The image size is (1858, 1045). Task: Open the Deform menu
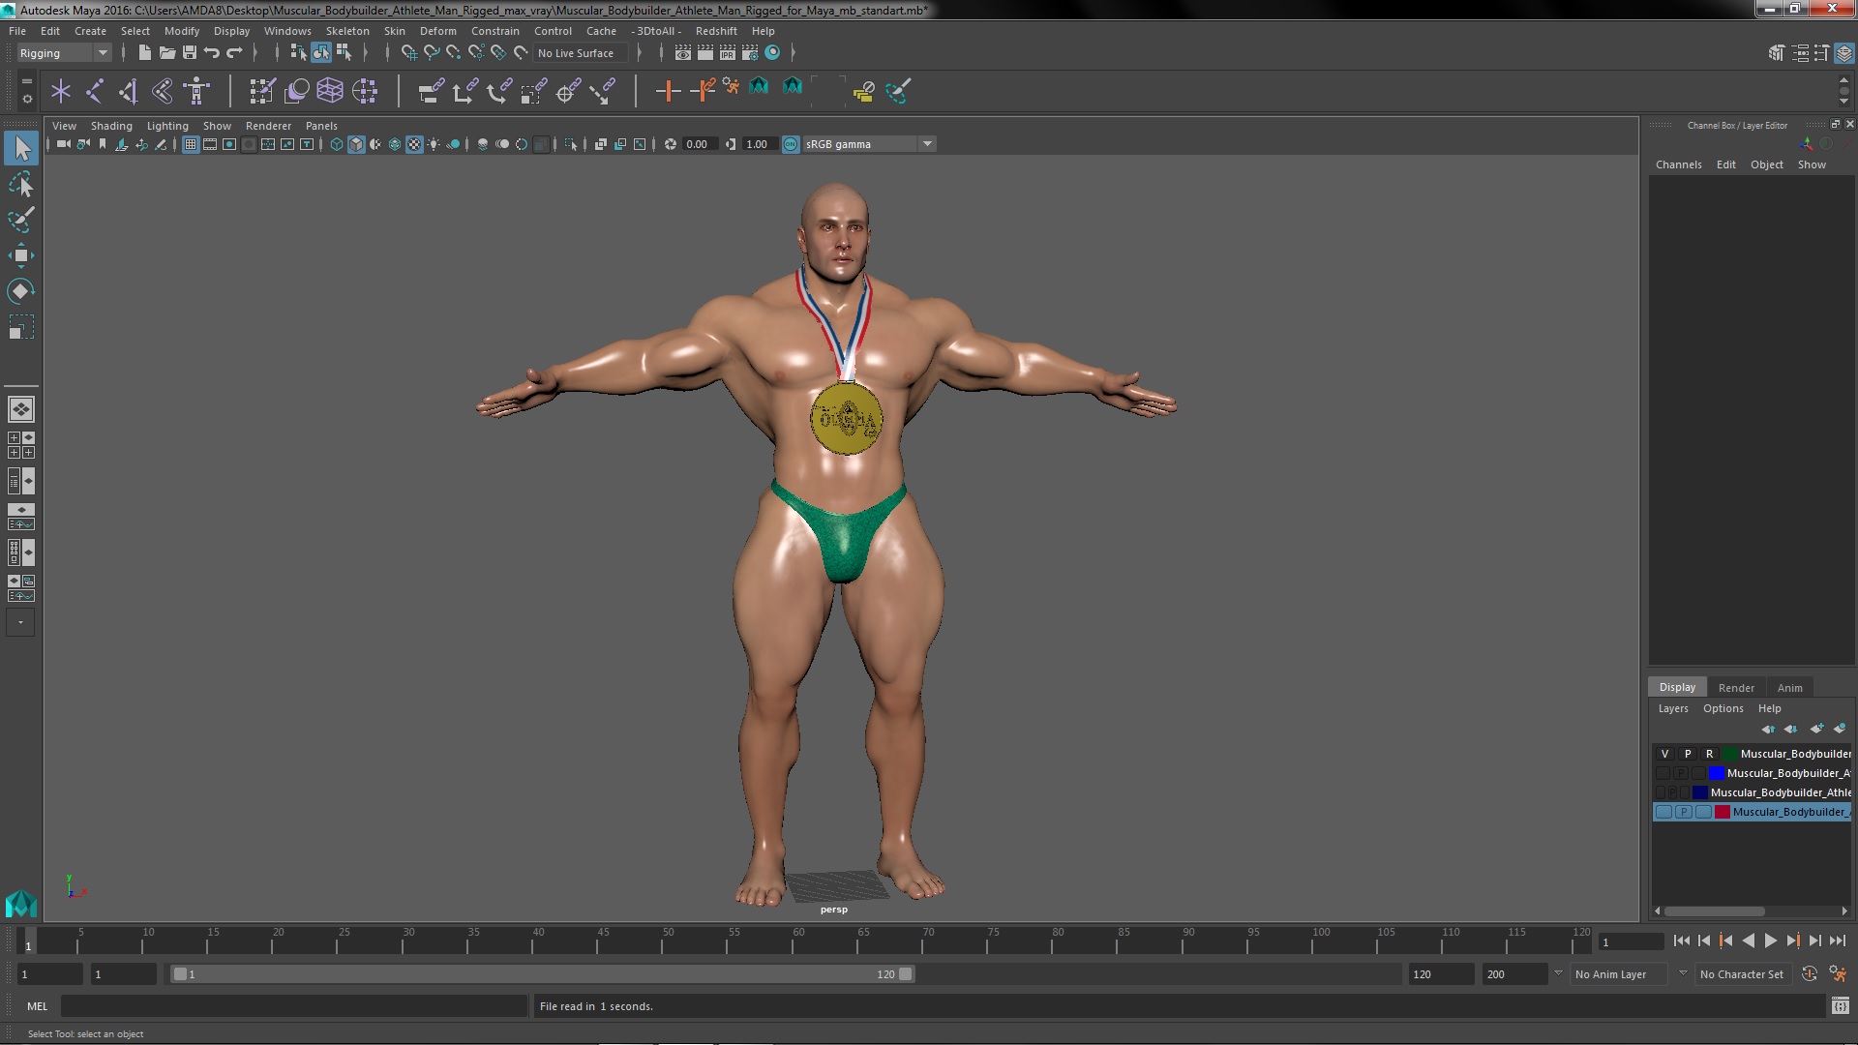(437, 31)
